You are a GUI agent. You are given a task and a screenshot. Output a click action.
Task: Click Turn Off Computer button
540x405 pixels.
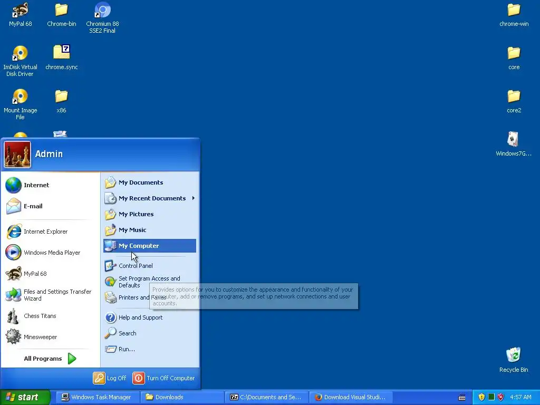point(163,378)
